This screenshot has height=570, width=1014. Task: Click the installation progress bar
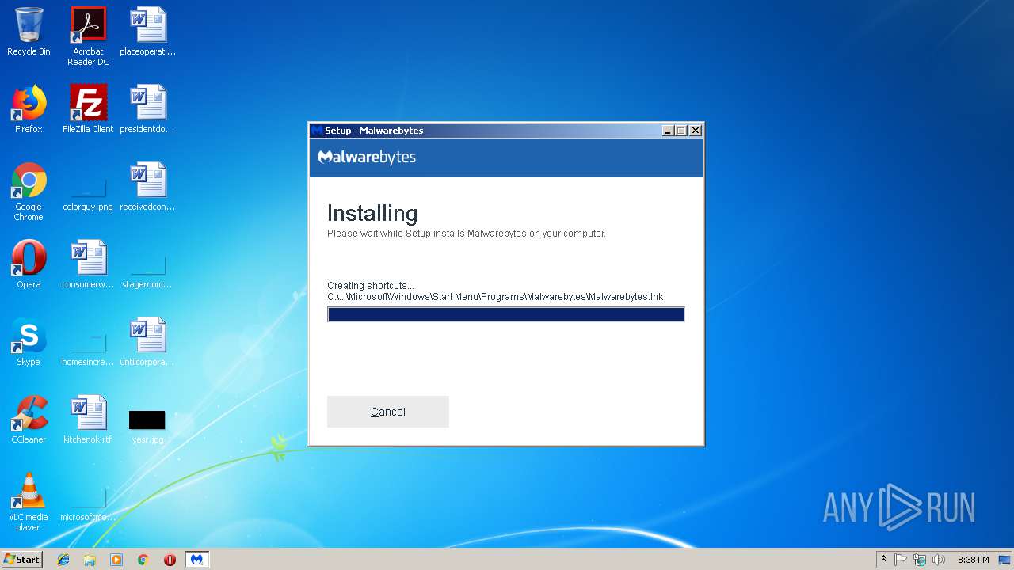tap(506, 314)
